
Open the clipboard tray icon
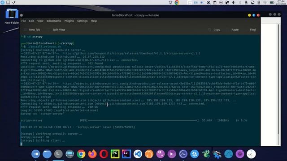coord(214,2)
